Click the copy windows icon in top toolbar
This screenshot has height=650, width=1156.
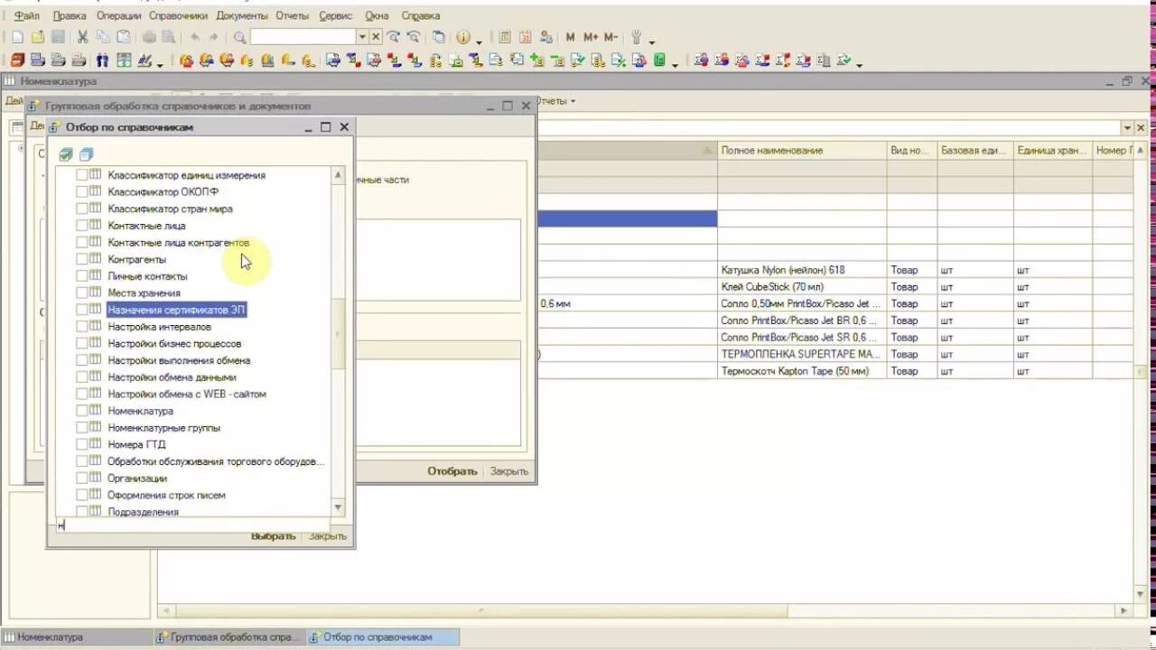tap(438, 37)
